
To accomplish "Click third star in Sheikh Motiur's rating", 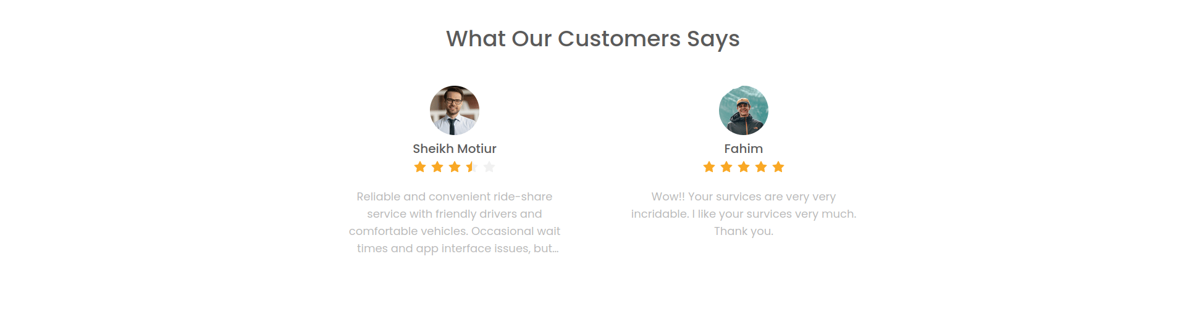I will pos(455,167).
